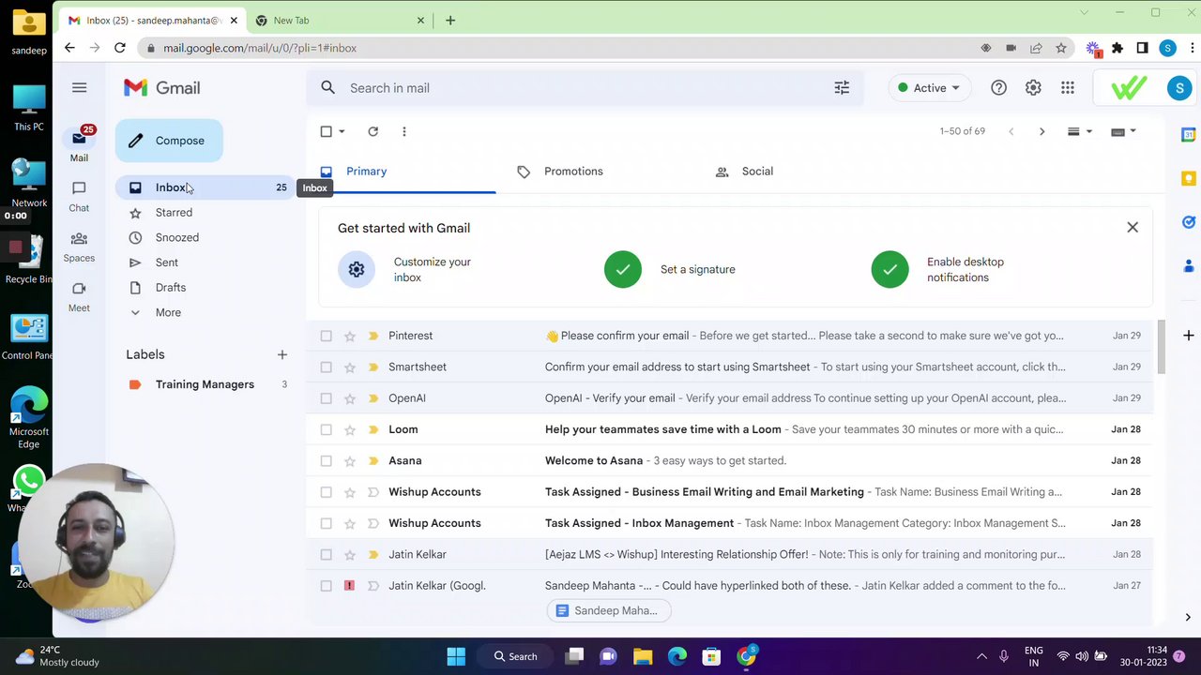
Task: Open the Support help icon
Action: point(998,88)
